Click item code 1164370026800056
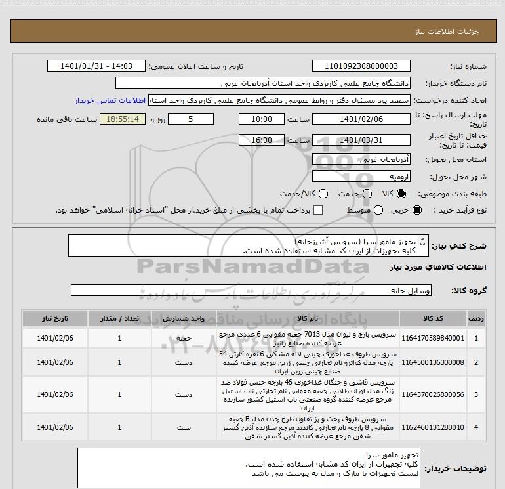 click(x=433, y=395)
